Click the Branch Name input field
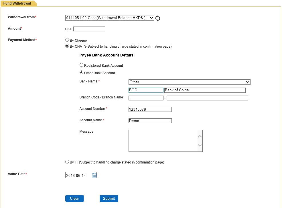 pos(207,98)
